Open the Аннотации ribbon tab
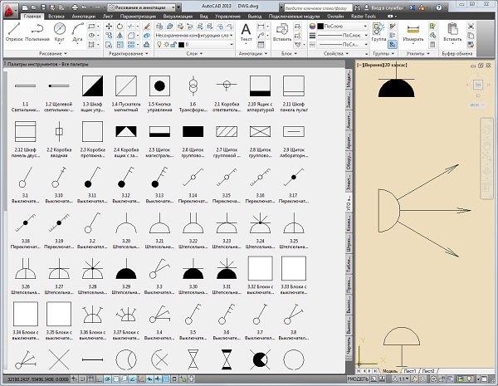The width and height of the screenshot is (498, 386). (84, 16)
